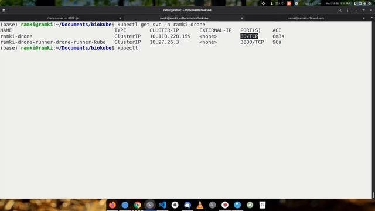Click cluster IP 10.110.228.159
This screenshot has height=211, width=375.
tap(170, 36)
